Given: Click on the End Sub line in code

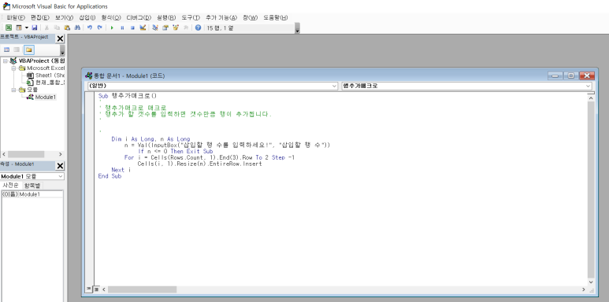Looking at the screenshot, I should pyautogui.click(x=110, y=176).
